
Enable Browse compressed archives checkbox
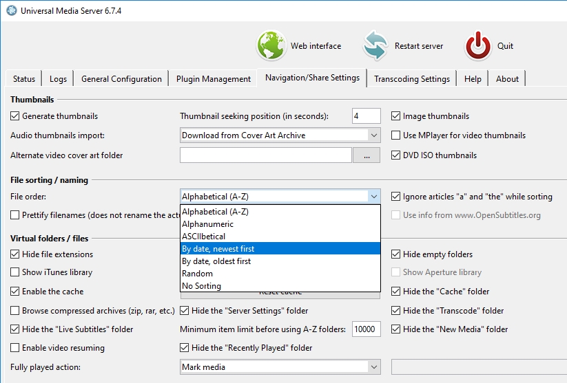[x=15, y=310]
